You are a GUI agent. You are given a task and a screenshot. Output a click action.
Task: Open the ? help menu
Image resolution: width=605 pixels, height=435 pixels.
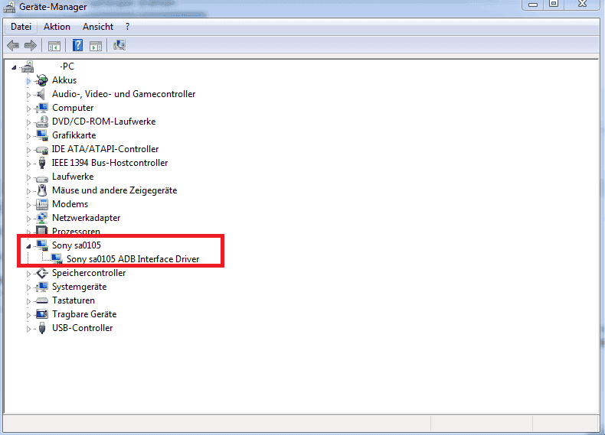click(x=128, y=27)
